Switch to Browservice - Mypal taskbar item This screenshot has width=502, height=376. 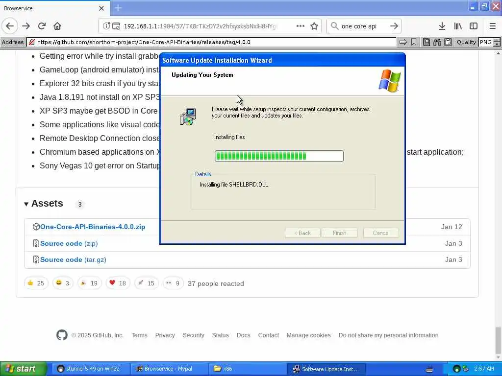point(169,369)
